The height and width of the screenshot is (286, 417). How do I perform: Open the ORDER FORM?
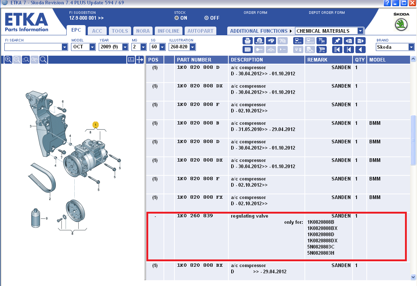255,12
